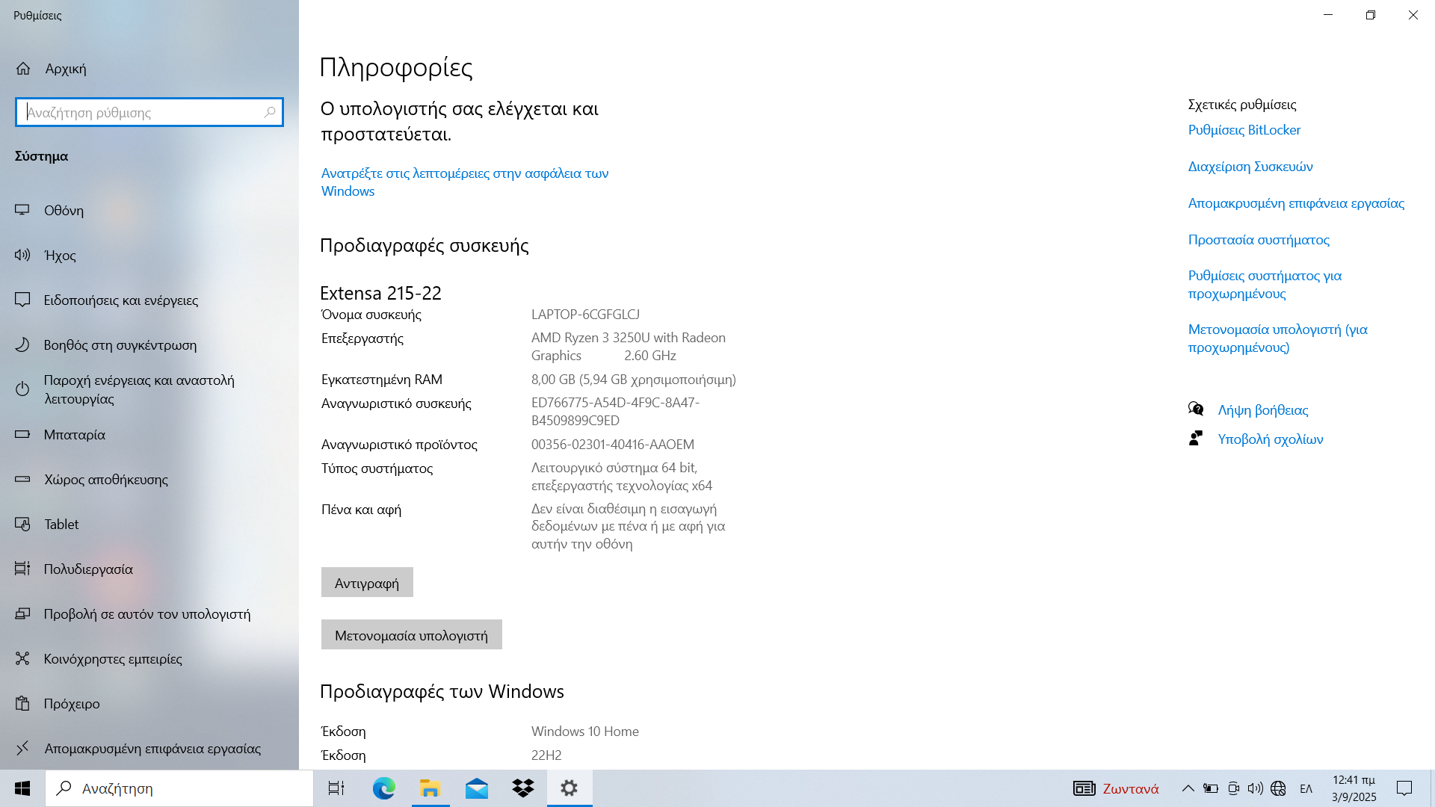Click the Extensa 215-22 device heading
The width and height of the screenshot is (1435, 807).
pos(380,293)
